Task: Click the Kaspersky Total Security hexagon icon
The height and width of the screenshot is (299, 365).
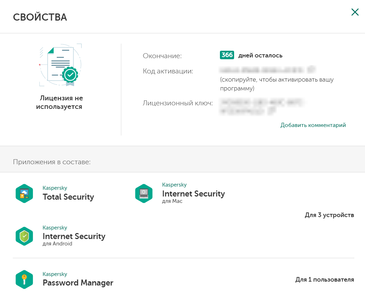Action: 24,193
